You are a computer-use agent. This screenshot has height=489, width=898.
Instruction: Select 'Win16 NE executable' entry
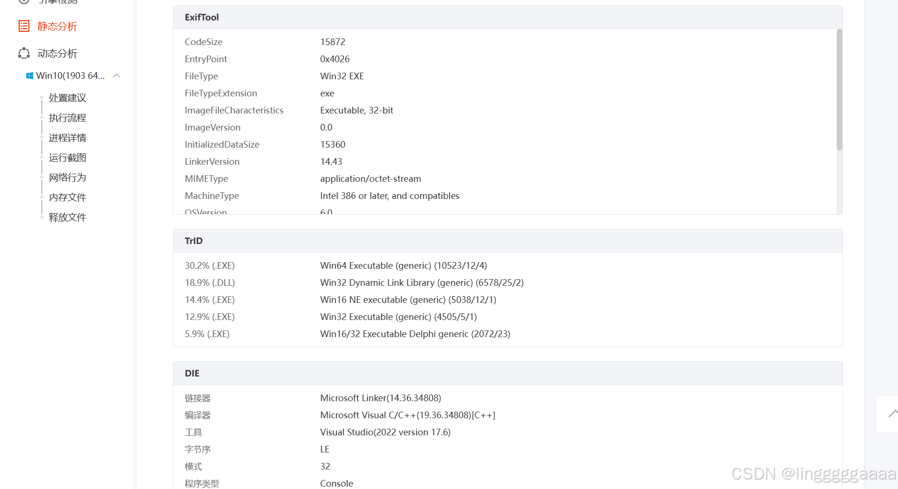408,300
